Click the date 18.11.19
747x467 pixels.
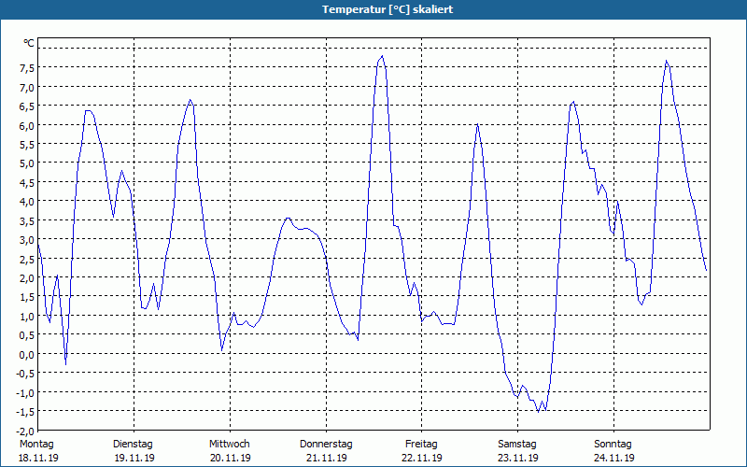[x=38, y=458]
